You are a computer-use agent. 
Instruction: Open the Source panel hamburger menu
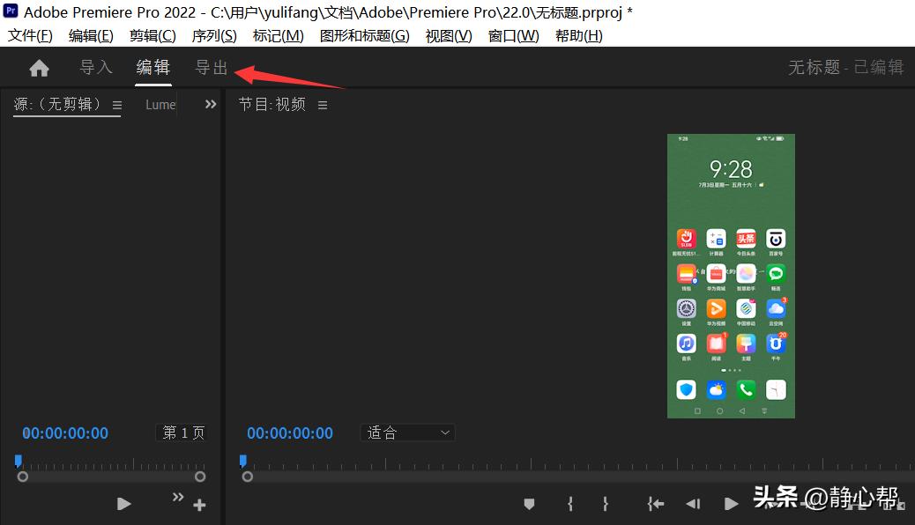tap(117, 106)
